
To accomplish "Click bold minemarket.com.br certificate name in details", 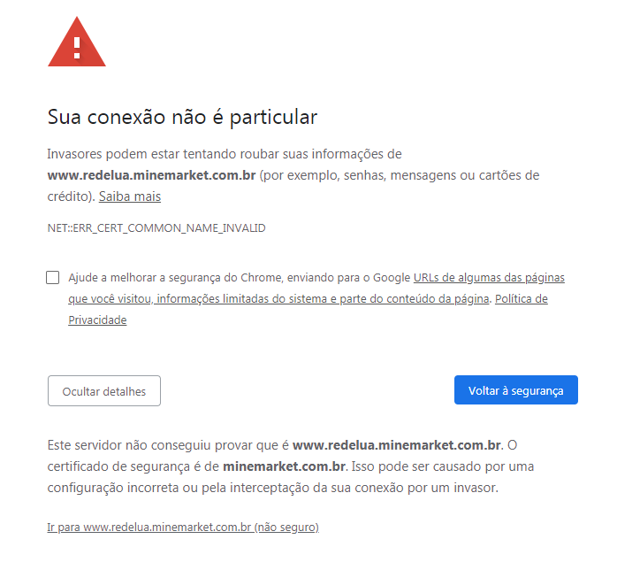I will click(x=284, y=466).
